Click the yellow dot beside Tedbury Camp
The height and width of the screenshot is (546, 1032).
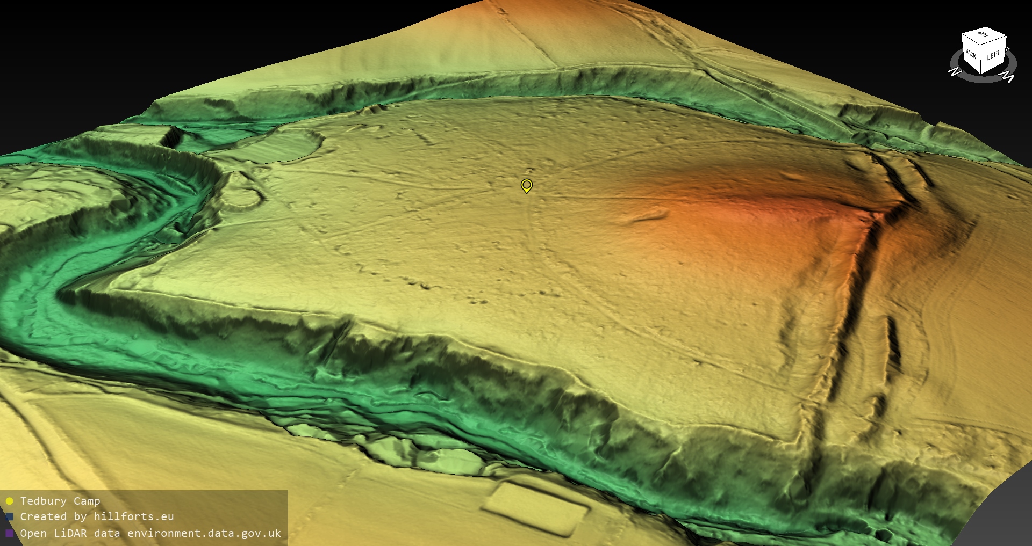tap(9, 501)
